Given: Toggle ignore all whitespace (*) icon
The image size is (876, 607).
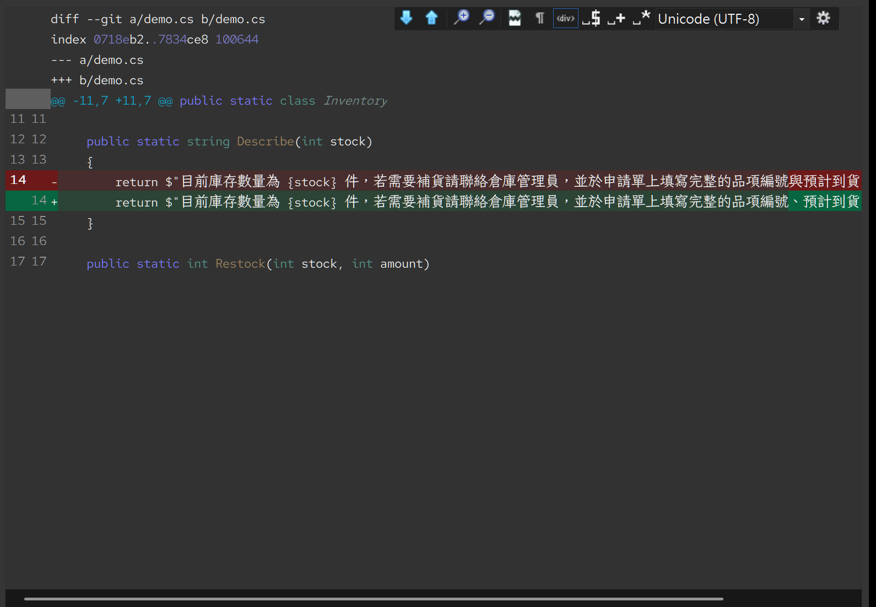Looking at the screenshot, I should [642, 18].
